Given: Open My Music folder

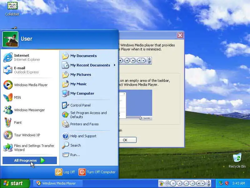Looking at the screenshot, I should pyautogui.click(x=89, y=84).
